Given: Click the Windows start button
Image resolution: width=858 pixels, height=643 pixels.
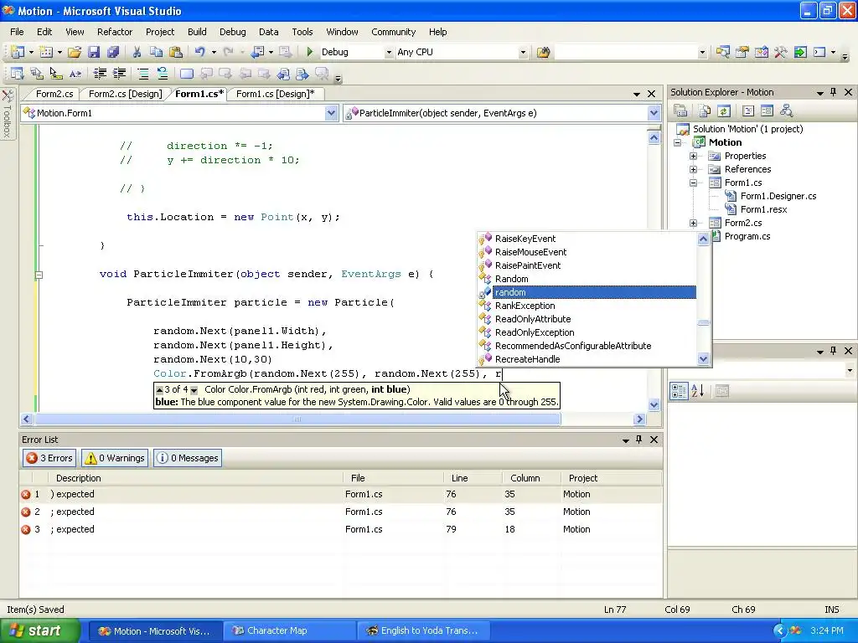Looking at the screenshot, I should [40, 630].
